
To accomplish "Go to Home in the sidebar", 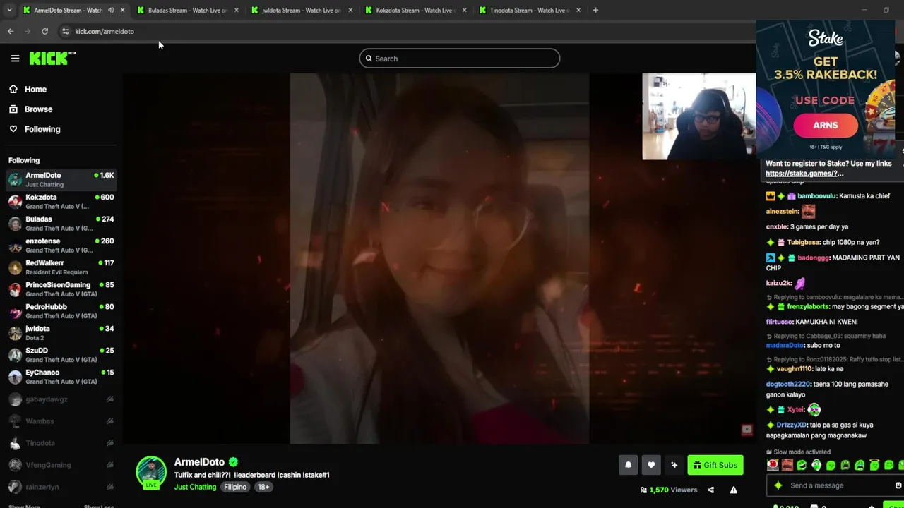I will [x=28, y=90].
